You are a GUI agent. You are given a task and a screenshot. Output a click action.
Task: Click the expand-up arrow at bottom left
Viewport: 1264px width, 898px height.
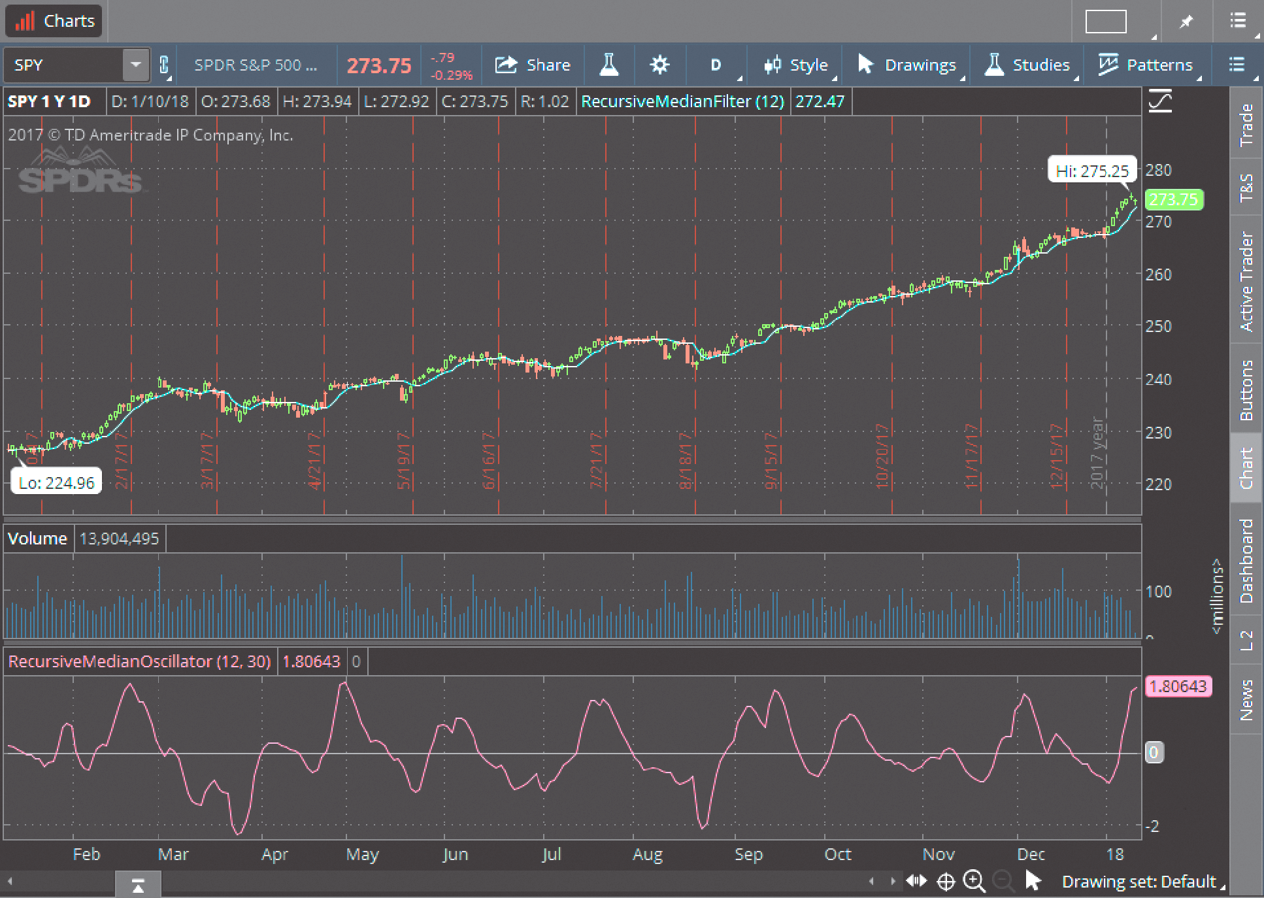pyautogui.click(x=138, y=886)
